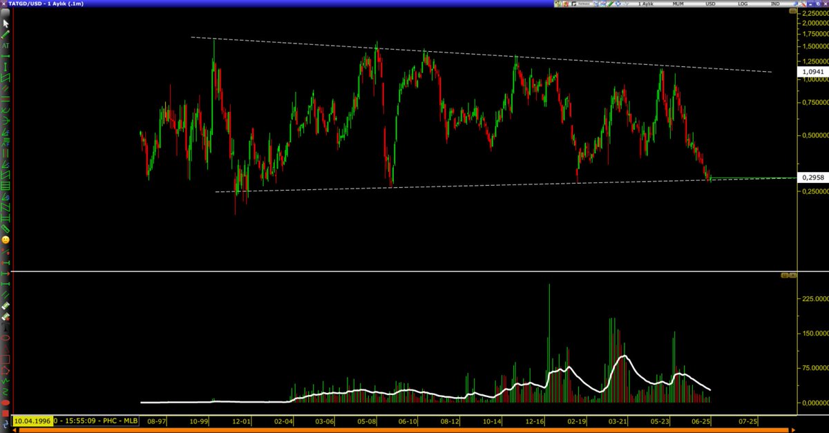Toggle the MUM candlestick mode
The image size is (829, 433).
click(678, 4)
